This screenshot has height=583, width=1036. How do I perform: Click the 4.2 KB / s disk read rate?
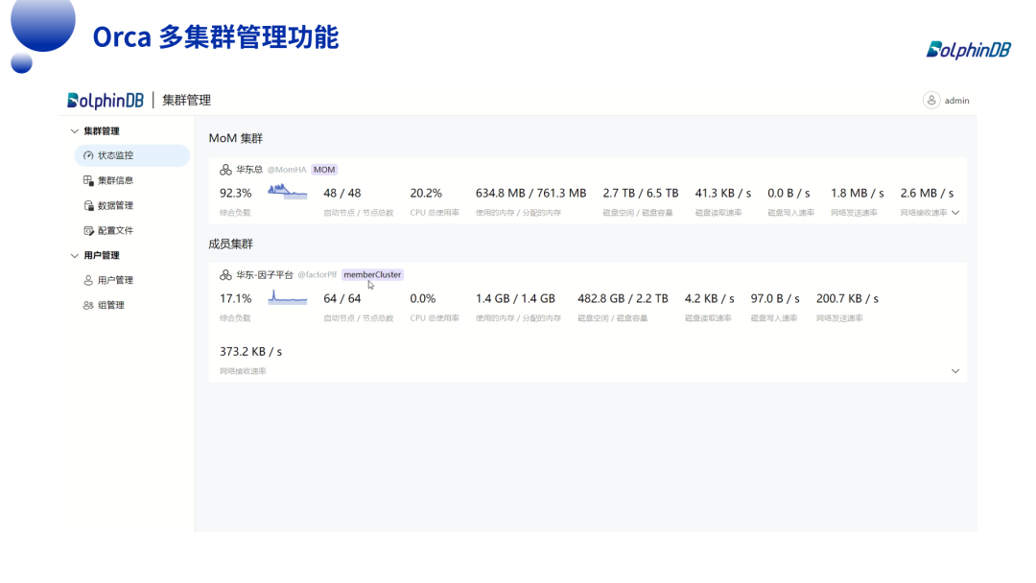(x=710, y=298)
